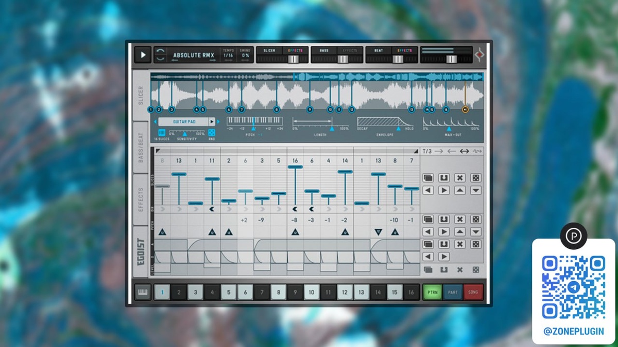Screen dimensions: 618x347
Task: Toggle pattern slot 1
Action: 162,293
